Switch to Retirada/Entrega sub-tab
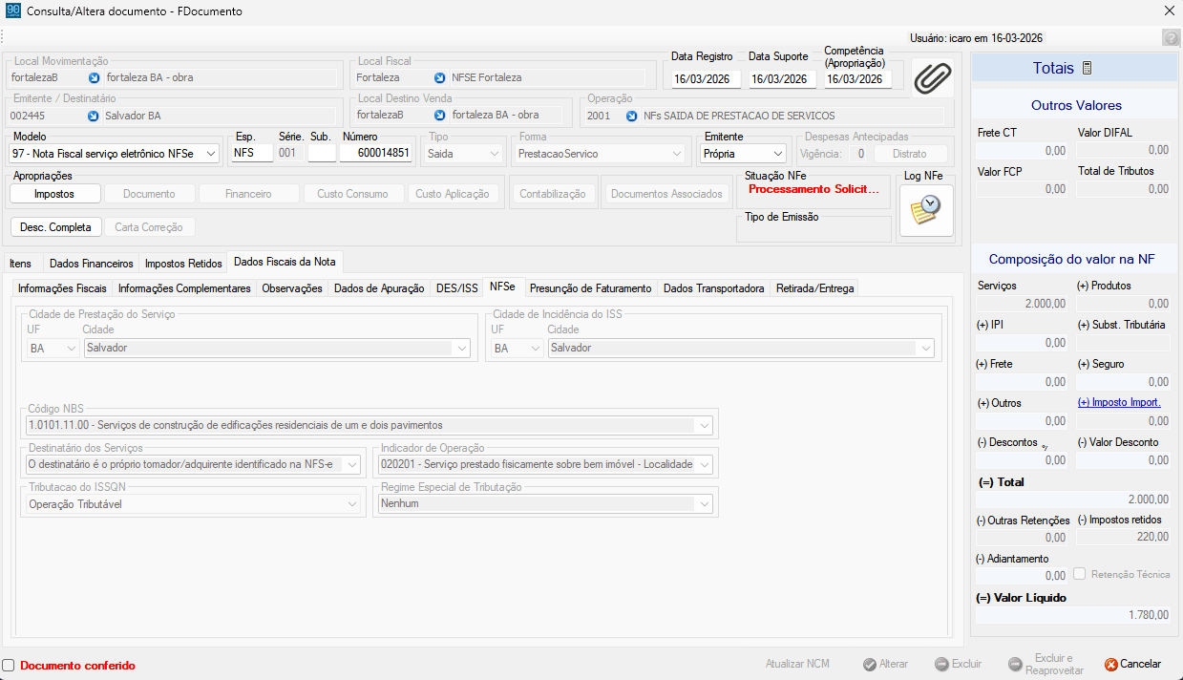 point(815,288)
